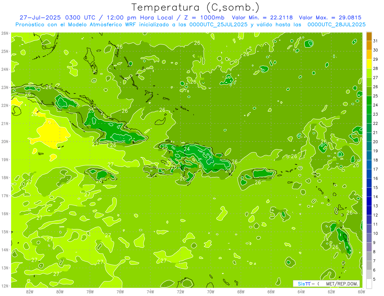This screenshot has height=296, width=384.
Task: Pick the brown colorbar swatch above 31
Action: (369, 36)
